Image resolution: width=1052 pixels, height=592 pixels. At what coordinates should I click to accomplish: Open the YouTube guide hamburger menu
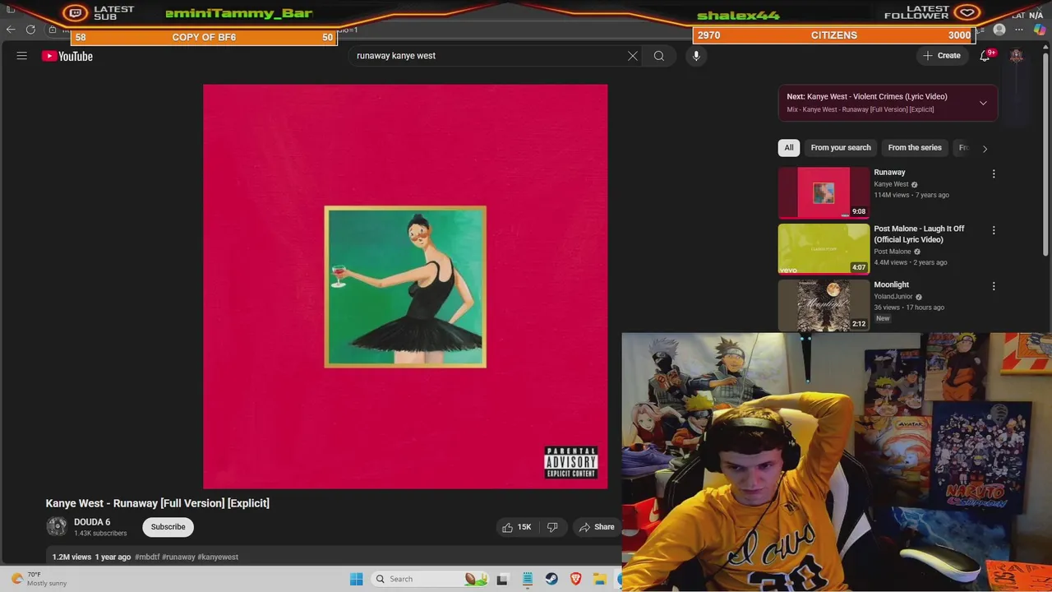tap(22, 56)
